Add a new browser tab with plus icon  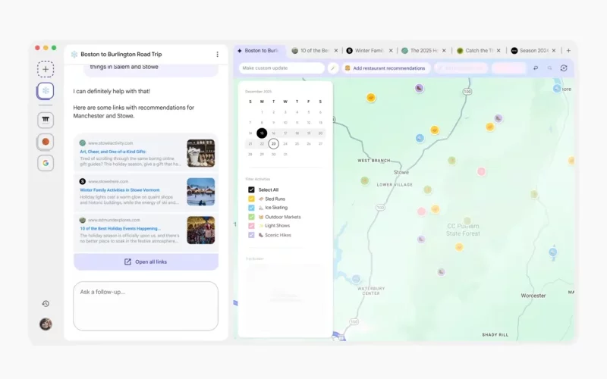[568, 51]
